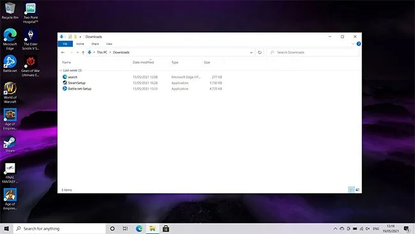Click New folder icon in title bar

coord(75,37)
